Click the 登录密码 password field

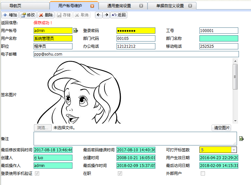tap(136, 31)
